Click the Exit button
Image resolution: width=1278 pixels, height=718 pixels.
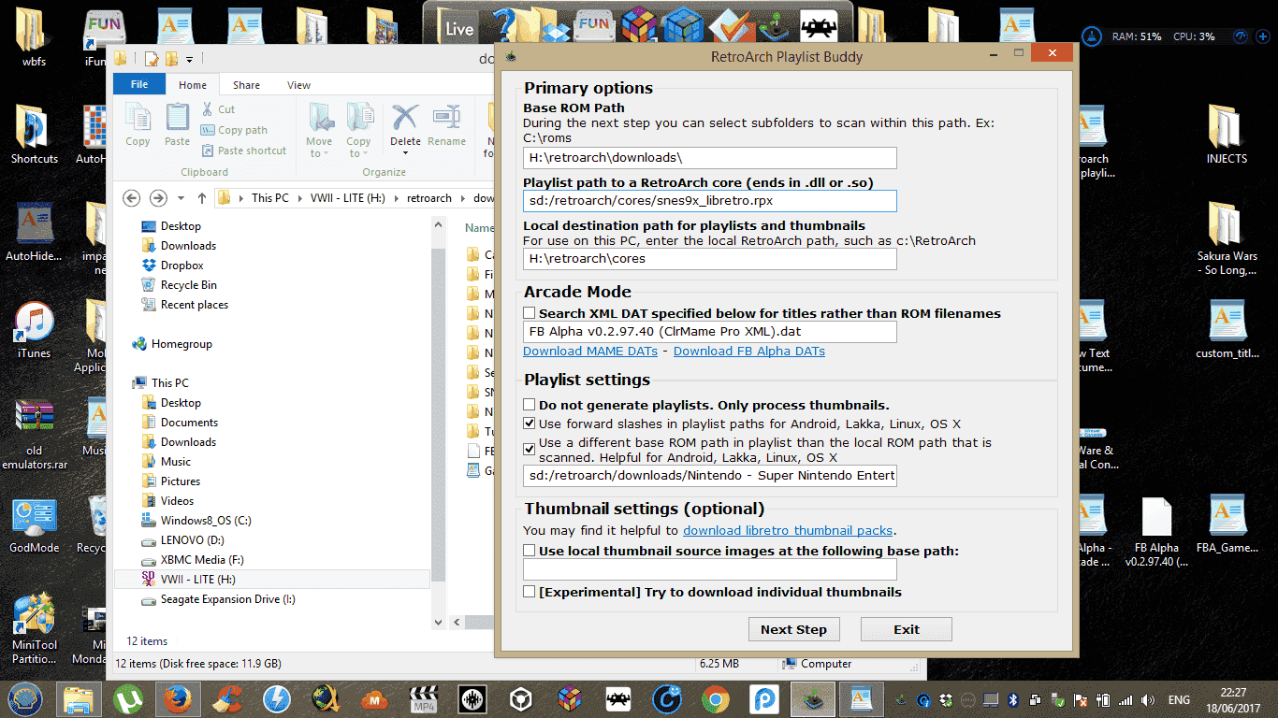point(907,629)
